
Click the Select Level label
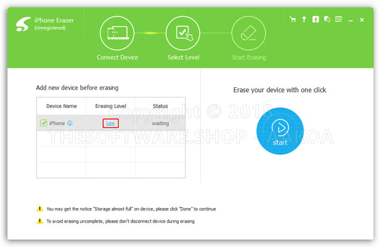pos(183,57)
